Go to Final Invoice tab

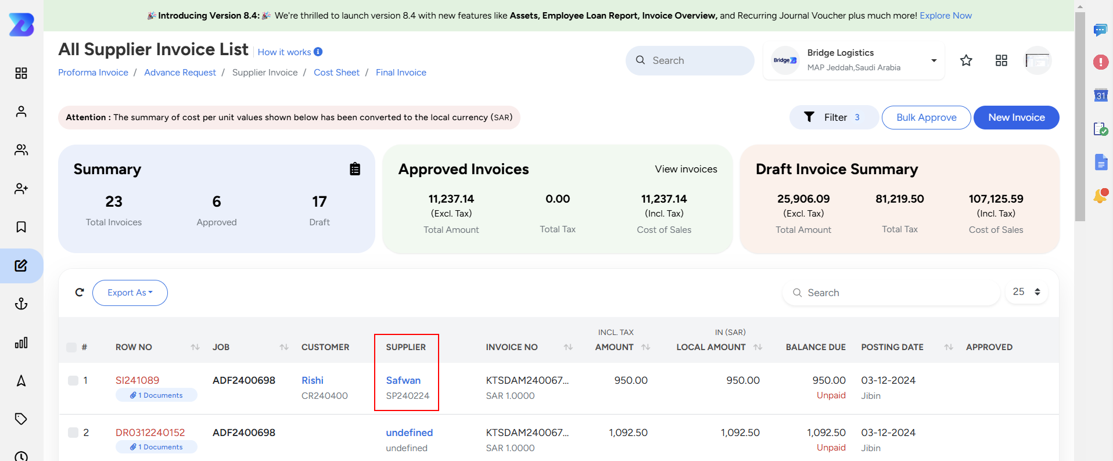[401, 73]
